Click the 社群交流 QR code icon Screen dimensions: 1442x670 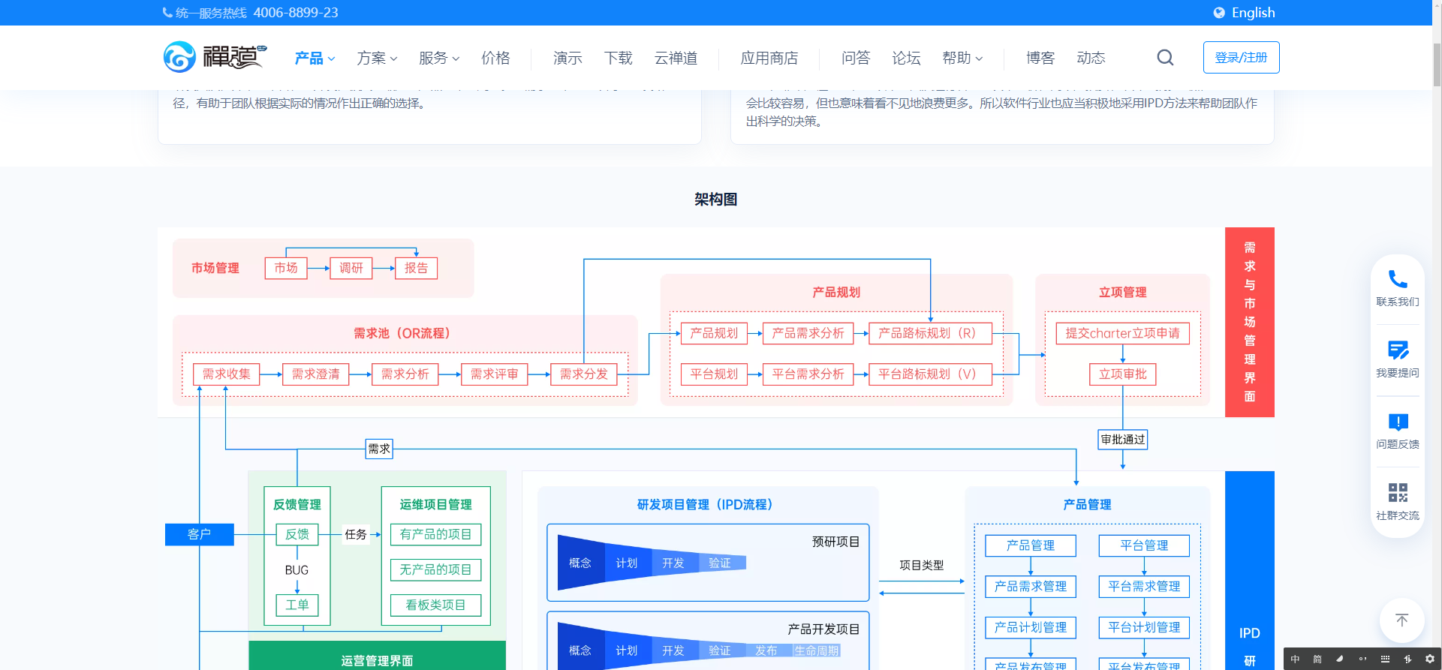click(x=1398, y=493)
